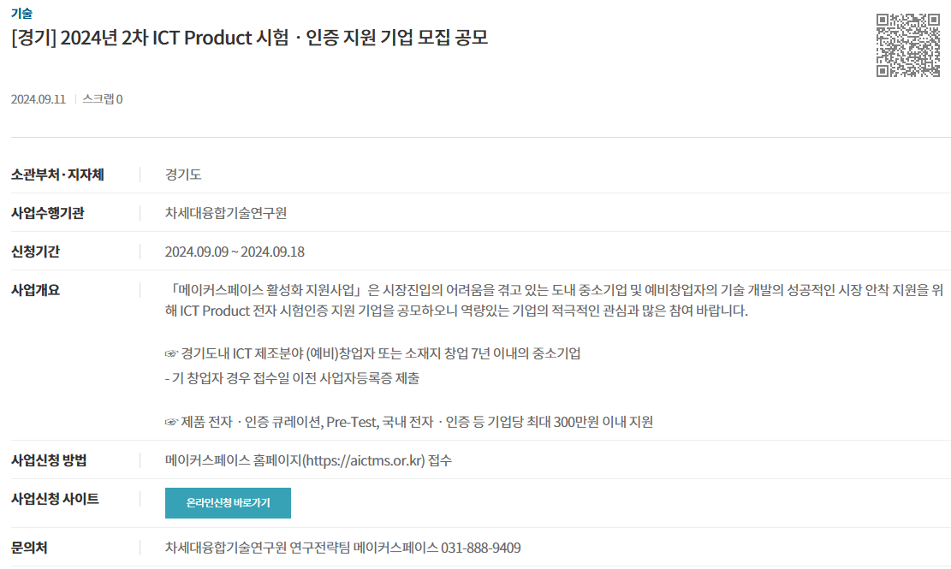Viewport: 951px width, 569px height.
Task: Click the posting date 2024.09.11
Action: click(39, 99)
